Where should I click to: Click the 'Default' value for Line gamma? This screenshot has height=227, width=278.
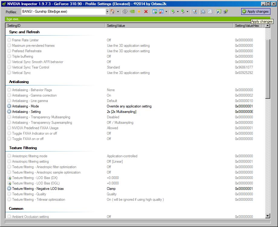pos(112,101)
